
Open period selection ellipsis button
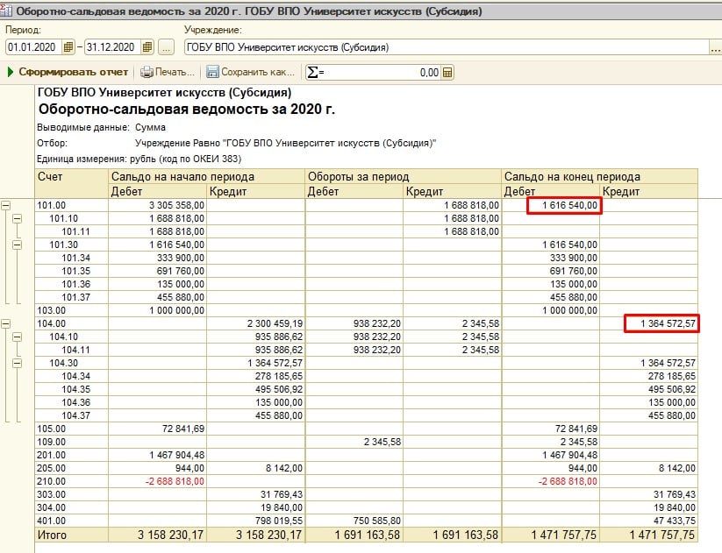167,47
